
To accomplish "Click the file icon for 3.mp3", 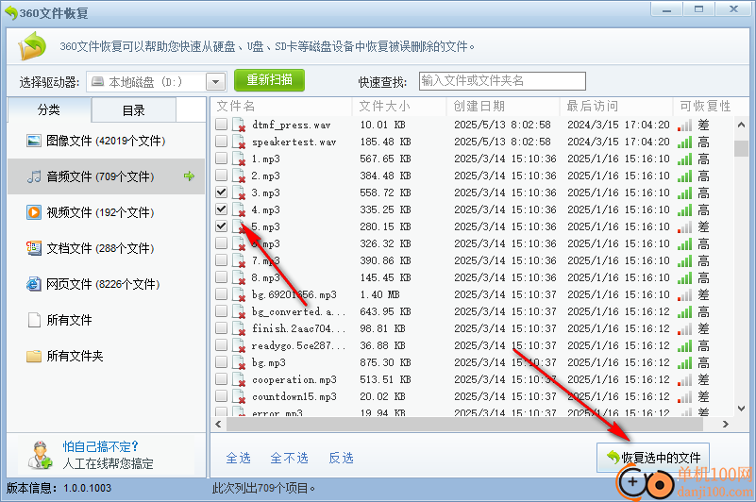I will pos(239,192).
